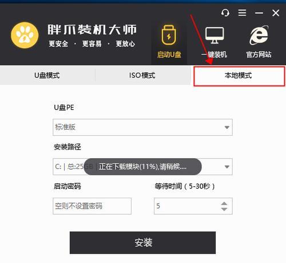Open customer service headset icon
The height and width of the screenshot is (263, 286).
pyautogui.click(x=225, y=13)
